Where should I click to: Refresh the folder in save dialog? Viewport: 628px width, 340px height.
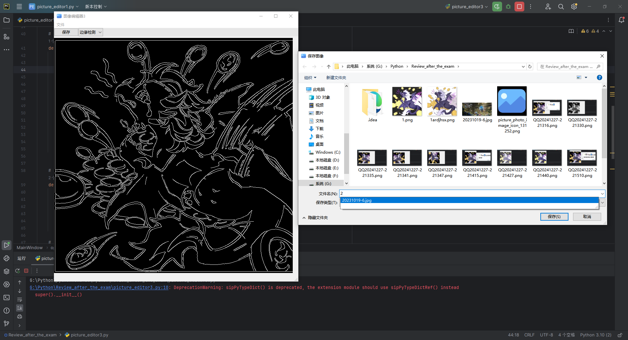[530, 66]
